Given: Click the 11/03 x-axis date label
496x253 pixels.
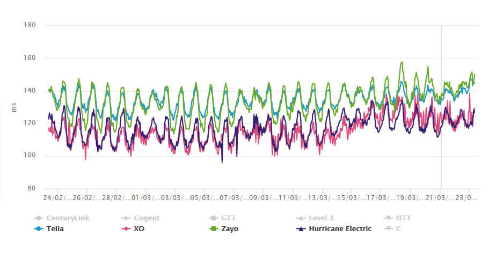Looking at the screenshot, I should click(293, 198).
